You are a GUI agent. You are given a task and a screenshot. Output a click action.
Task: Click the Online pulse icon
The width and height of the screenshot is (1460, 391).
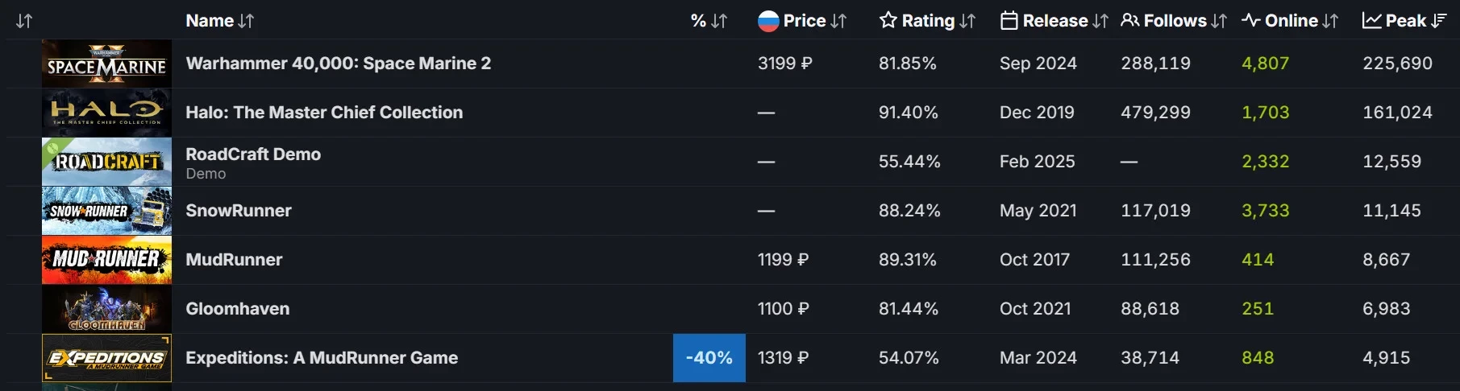pos(1251,21)
